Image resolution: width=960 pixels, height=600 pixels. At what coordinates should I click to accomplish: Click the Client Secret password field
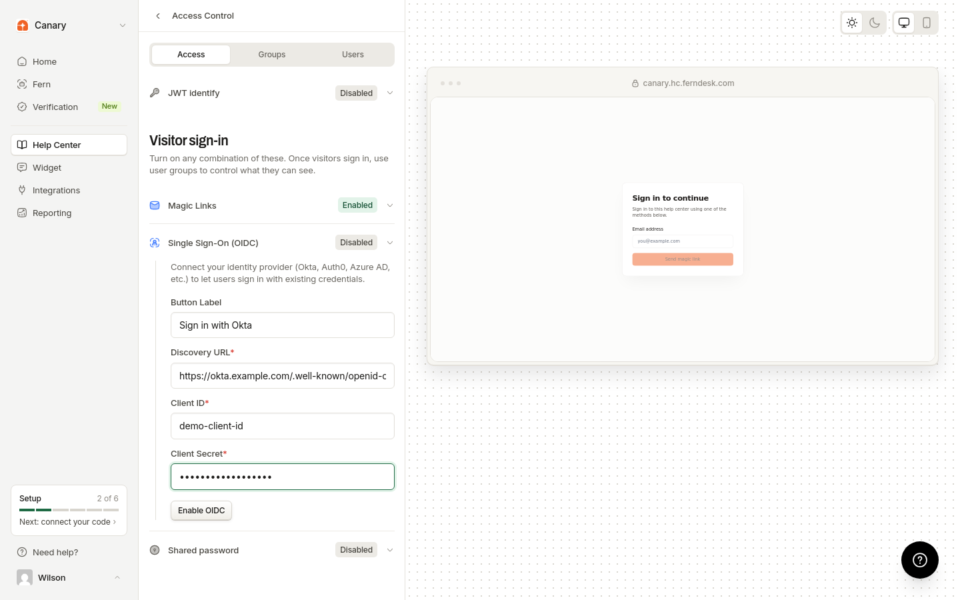(x=283, y=477)
